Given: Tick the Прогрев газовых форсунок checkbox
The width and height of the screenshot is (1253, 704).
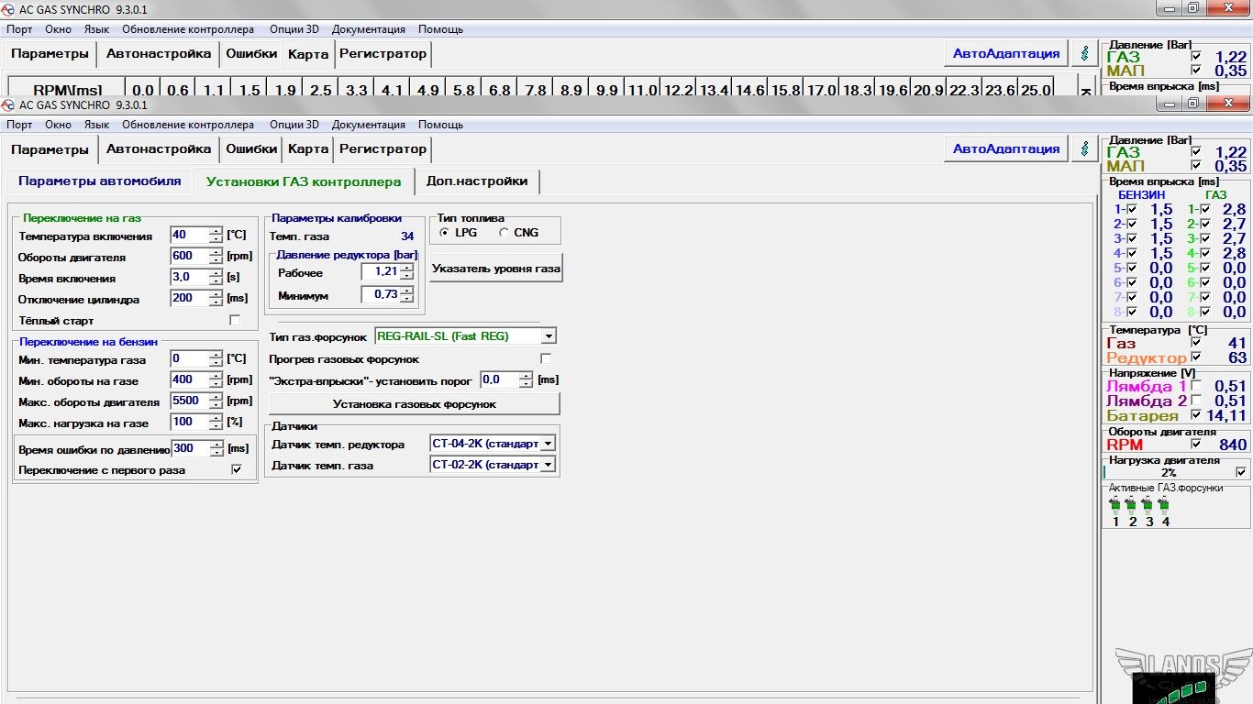Looking at the screenshot, I should [546, 359].
